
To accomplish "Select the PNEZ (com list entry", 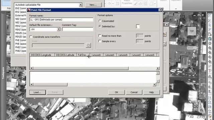I will pos(21,47).
